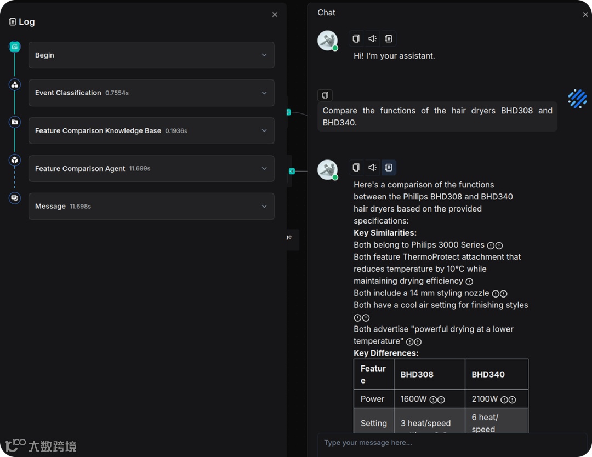Click the '3 heat/speed' table cell

click(429, 421)
